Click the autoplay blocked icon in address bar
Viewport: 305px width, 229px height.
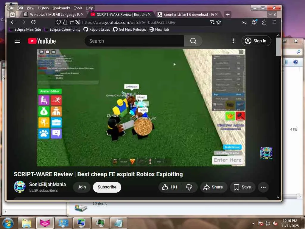point(78,22)
